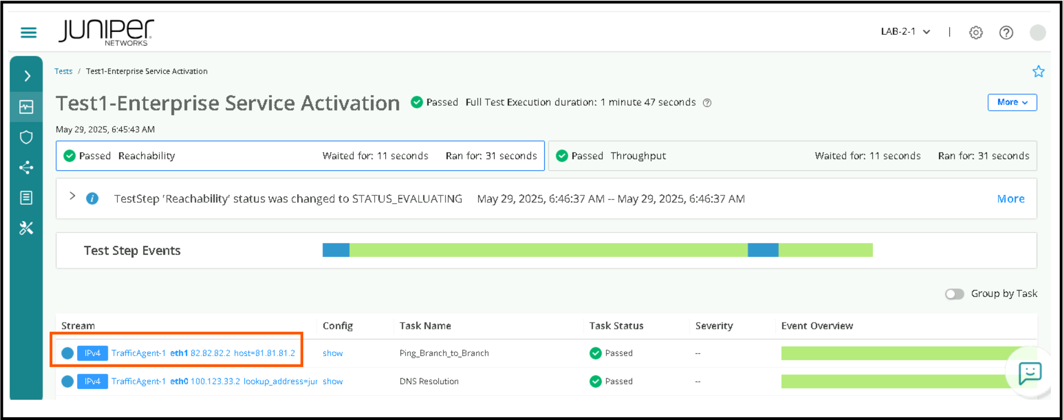The width and height of the screenshot is (1063, 420).
Task: Select the wrench tools sidebar icon
Action: (26, 228)
